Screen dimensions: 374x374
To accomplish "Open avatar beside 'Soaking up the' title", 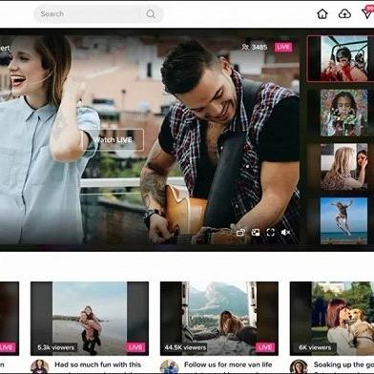I will click(299, 366).
